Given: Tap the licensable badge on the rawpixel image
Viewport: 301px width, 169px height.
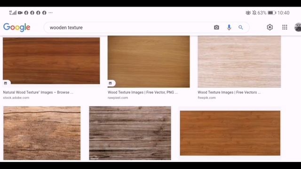Looking at the screenshot, I should click(x=111, y=83).
